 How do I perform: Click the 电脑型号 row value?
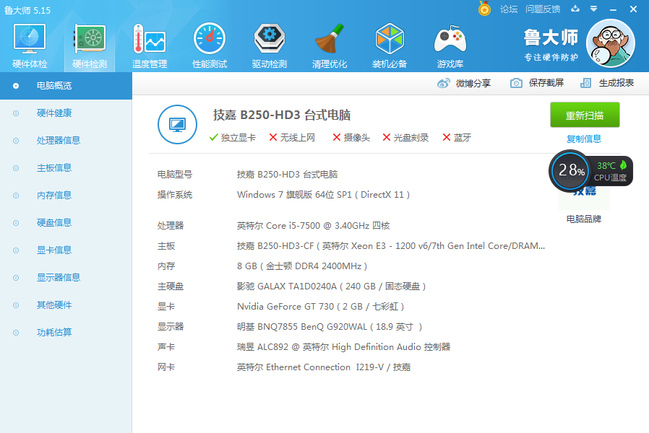287,175
